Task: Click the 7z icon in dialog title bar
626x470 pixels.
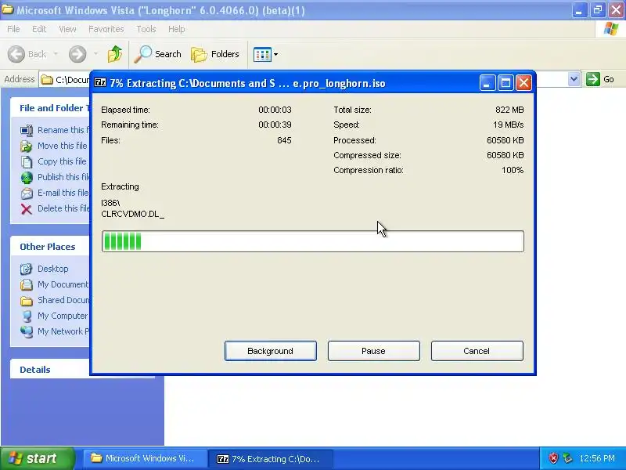Action: 100,83
